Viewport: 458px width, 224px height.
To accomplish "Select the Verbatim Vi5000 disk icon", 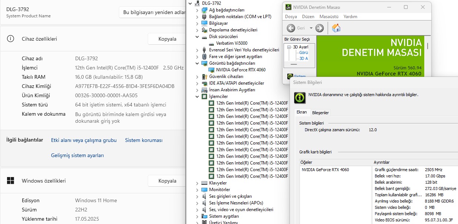I will coord(211,43).
